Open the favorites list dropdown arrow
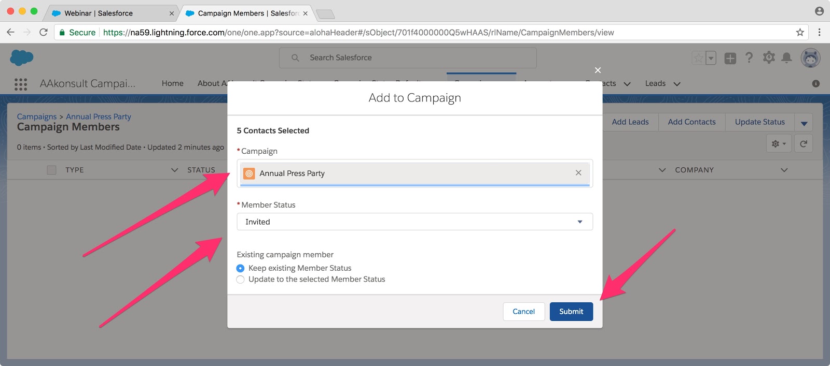 pos(711,58)
